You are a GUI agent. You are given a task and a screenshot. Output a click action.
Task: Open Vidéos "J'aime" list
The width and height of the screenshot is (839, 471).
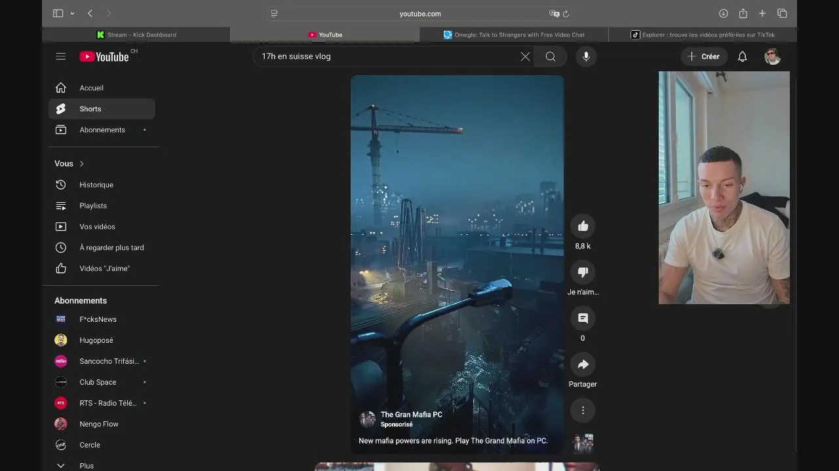(x=102, y=268)
